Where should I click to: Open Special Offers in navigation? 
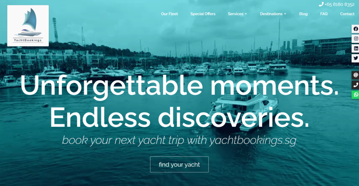pyautogui.click(x=203, y=14)
